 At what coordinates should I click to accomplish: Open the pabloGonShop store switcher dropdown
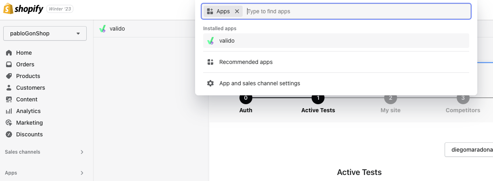[45, 33]
